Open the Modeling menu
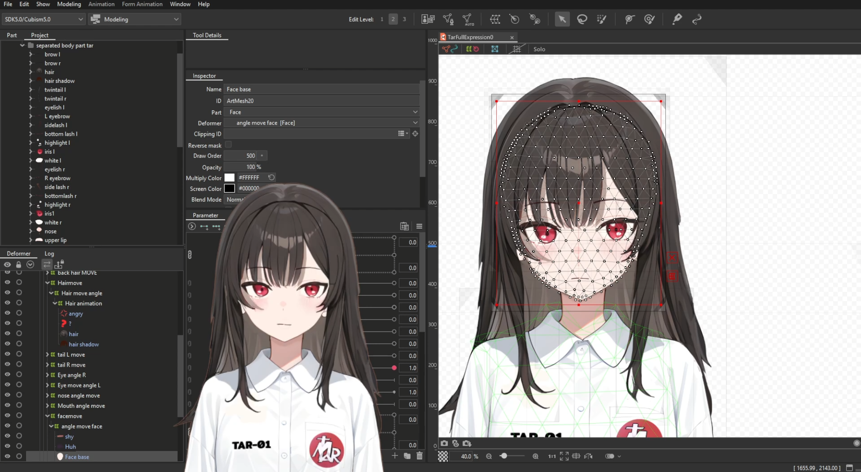The width and height of the screenshot is (861, 472). point(69,4)
